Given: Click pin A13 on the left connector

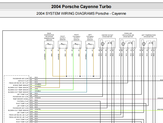Looking at the screenshot, I should [x=31, y=105].
